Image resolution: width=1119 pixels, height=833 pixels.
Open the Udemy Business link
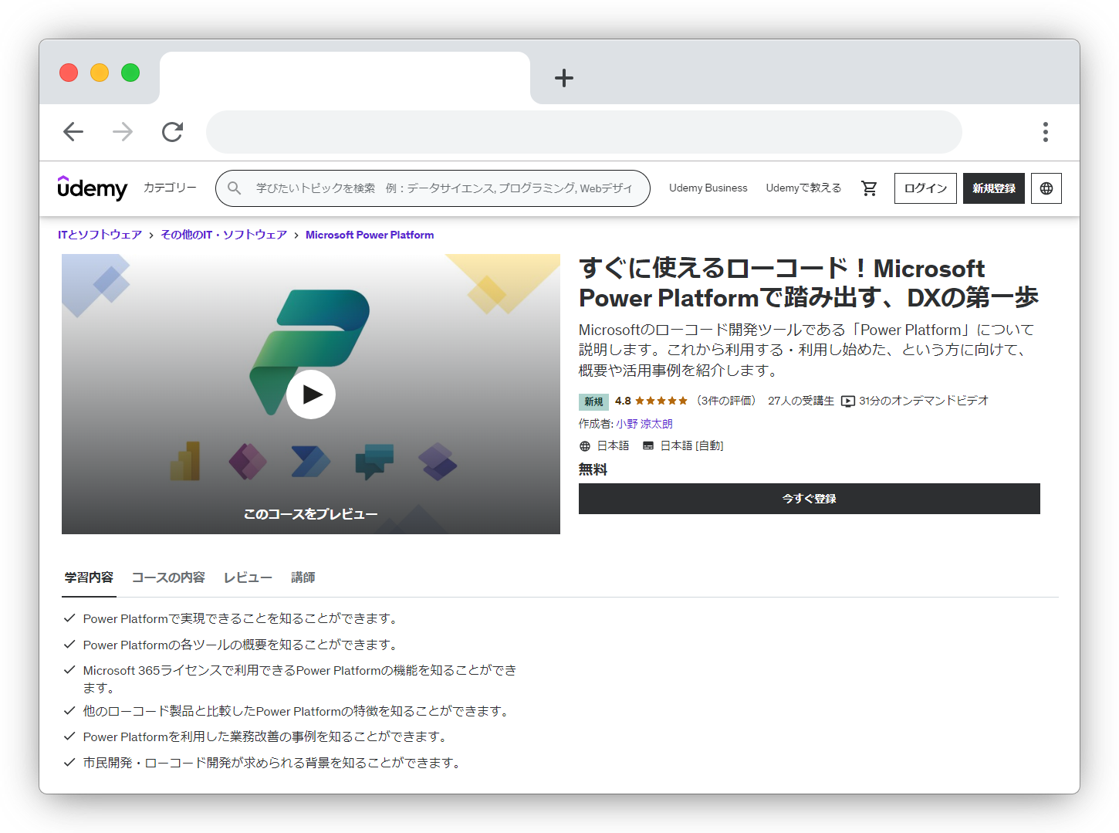tap(708, 188)
